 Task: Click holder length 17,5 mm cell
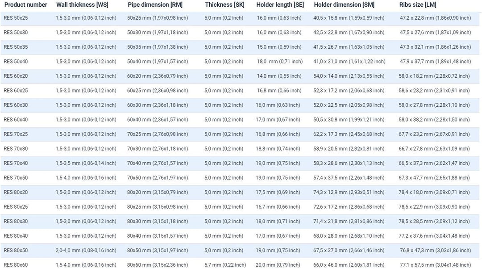click(278, 192)
